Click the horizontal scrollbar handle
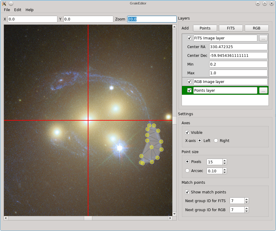The image size is (276, 231). (88, 218)
